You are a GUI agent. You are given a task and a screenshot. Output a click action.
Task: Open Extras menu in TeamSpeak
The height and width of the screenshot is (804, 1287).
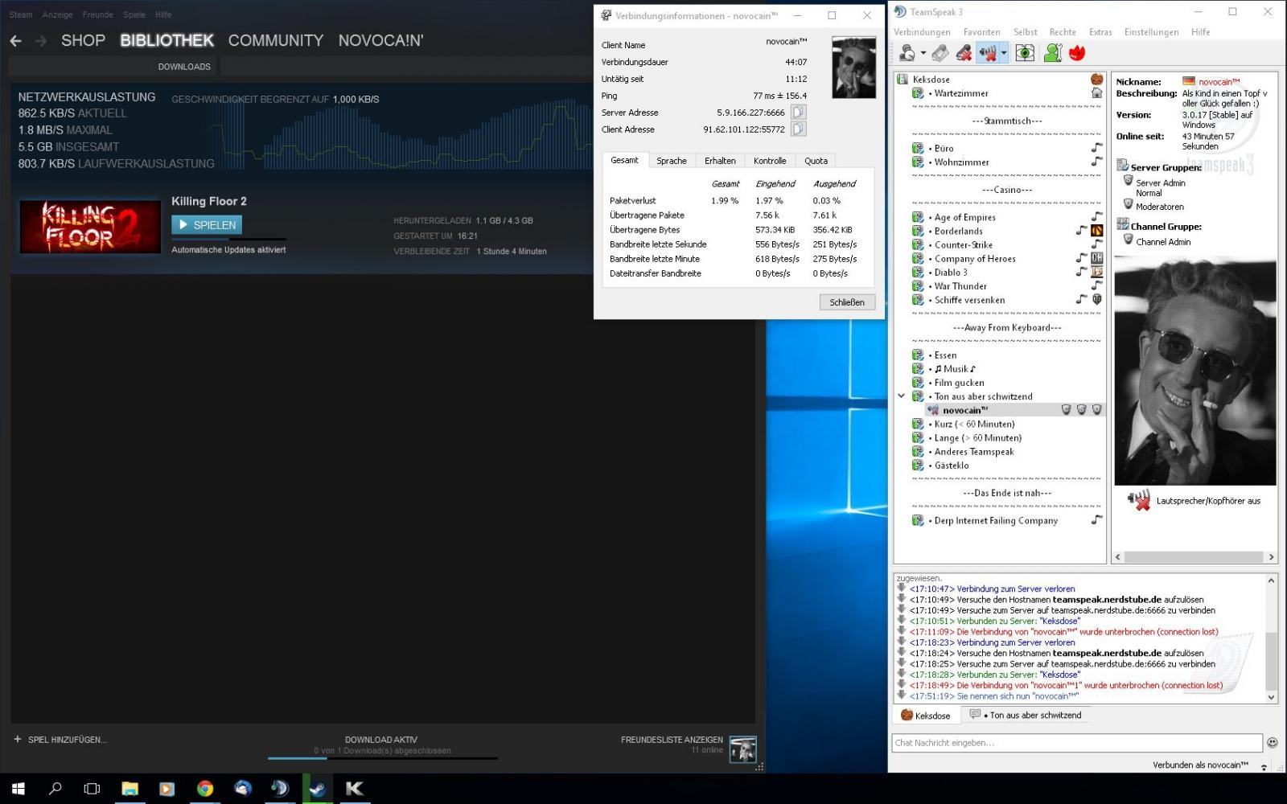click(1100, 32)
